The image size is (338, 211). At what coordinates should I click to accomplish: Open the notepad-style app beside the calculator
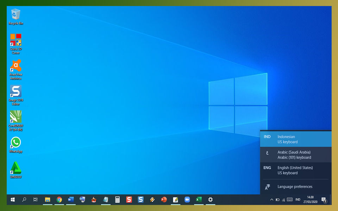coord(106,200)
